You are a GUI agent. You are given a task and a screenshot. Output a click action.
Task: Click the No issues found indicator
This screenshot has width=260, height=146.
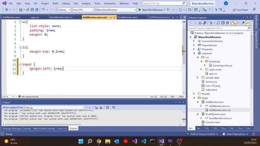28,97
